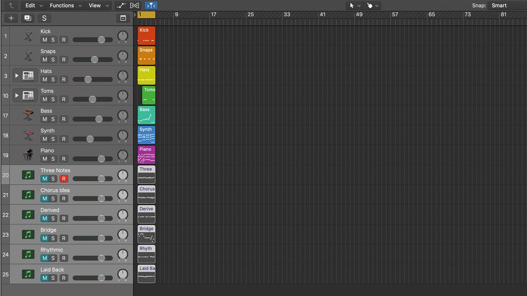Open the View menu
This screenshot has height=296, width=527.
(x=95, y=5)
